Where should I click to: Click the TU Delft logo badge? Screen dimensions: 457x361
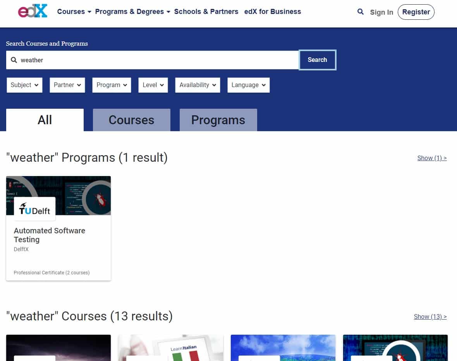[35, 209]
